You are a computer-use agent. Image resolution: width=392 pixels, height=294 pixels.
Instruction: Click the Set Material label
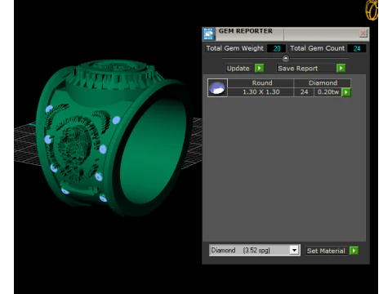[x=326, y=251]
